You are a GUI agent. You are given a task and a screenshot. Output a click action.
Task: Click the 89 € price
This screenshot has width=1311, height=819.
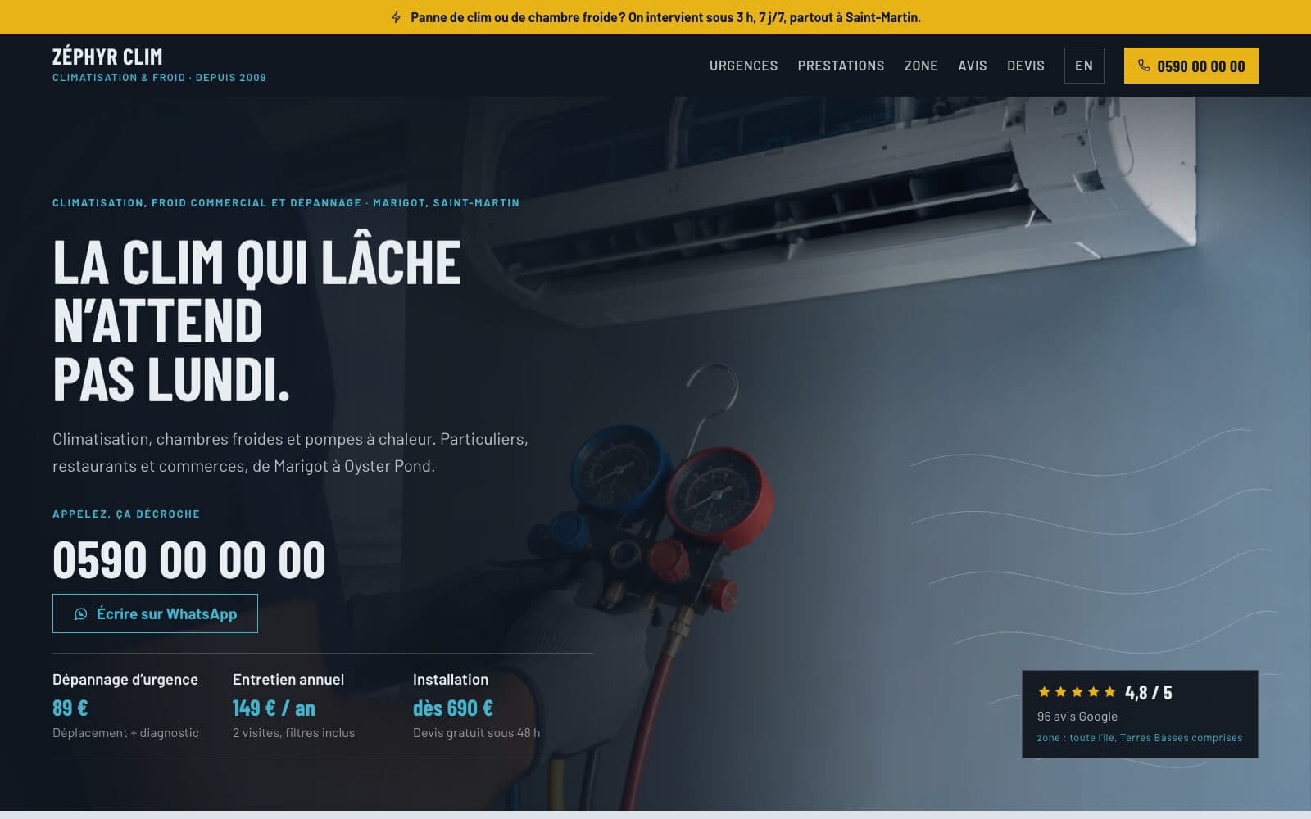(70, 708)
